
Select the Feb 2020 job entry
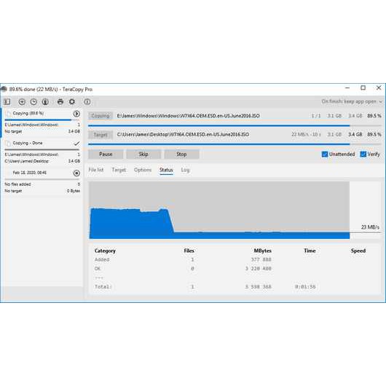(x=42, y=181)
